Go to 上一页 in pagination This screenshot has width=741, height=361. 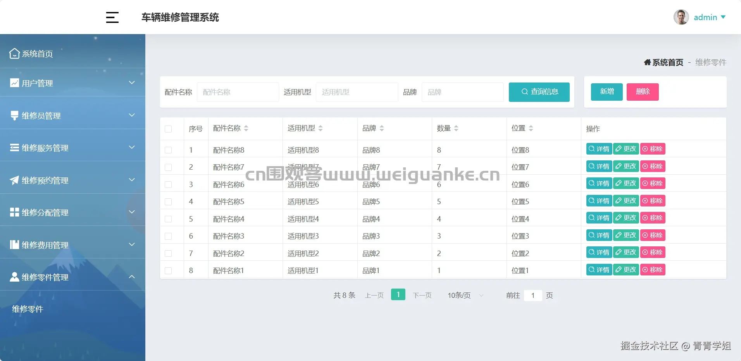coord(374,296)
